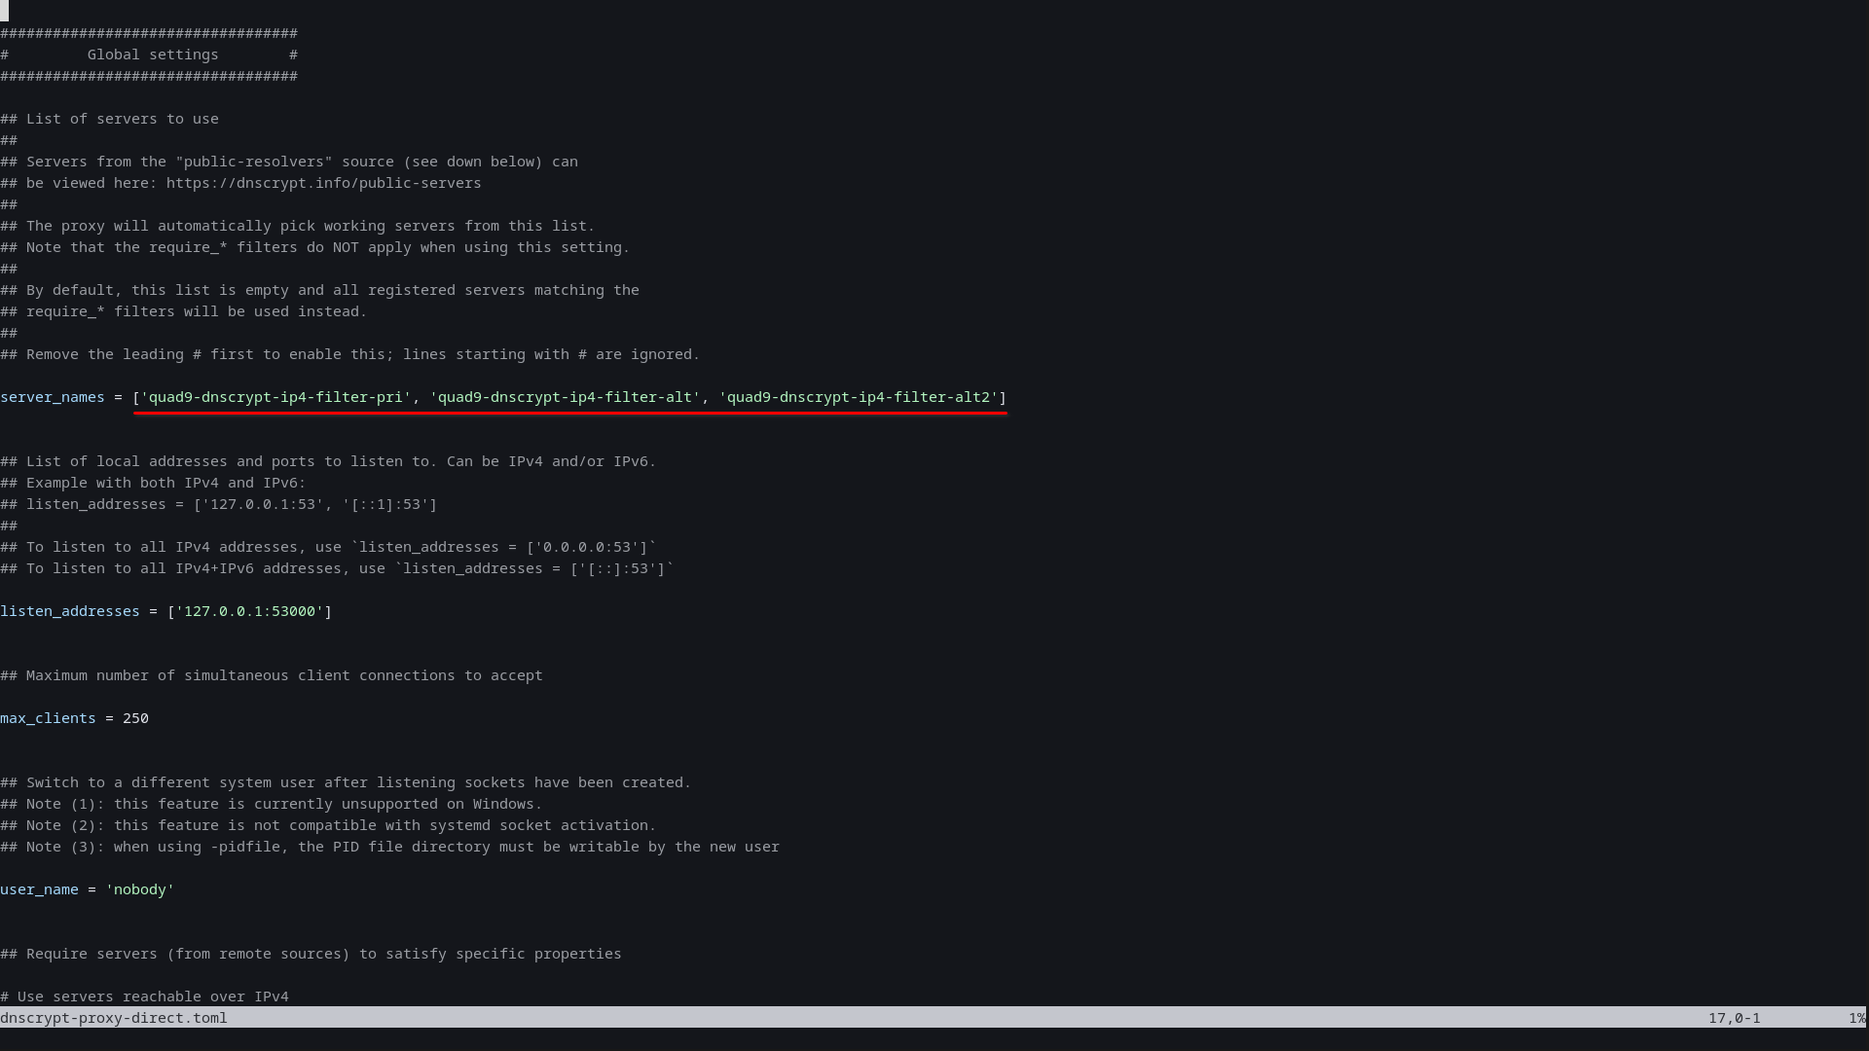Click the '# Use servers reachable over IPv4' comment

click(144, 997)
